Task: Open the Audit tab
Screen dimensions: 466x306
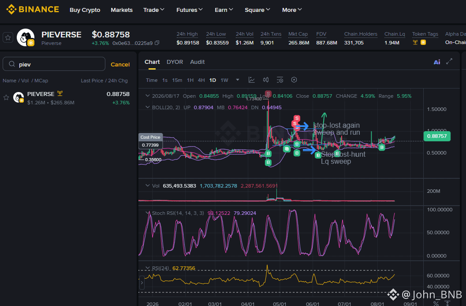Action: 198,62
